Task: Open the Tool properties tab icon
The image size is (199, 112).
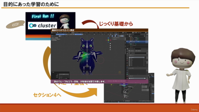Action: 127,51
